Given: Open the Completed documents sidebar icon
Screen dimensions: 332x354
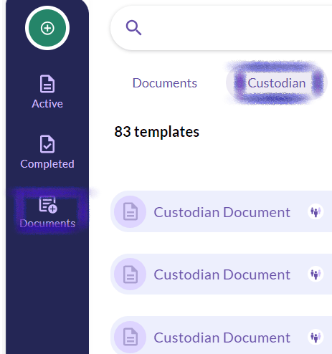Looking at the screenshot, I should [47, 144].
